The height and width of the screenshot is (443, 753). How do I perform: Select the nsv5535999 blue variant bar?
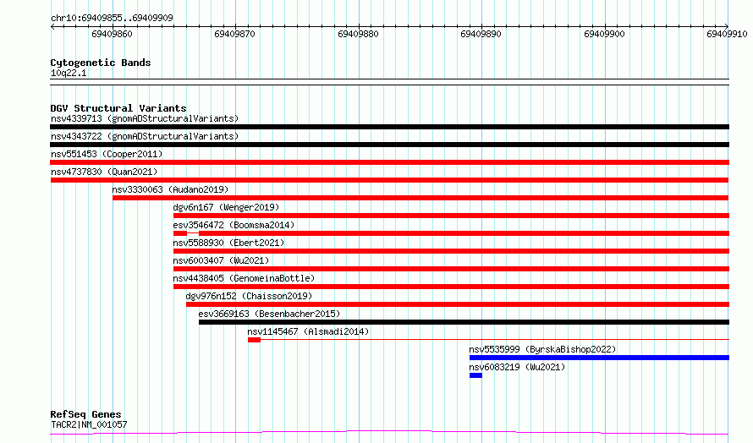599,358
